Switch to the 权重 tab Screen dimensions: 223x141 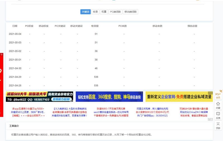click(x=104, y=12)
